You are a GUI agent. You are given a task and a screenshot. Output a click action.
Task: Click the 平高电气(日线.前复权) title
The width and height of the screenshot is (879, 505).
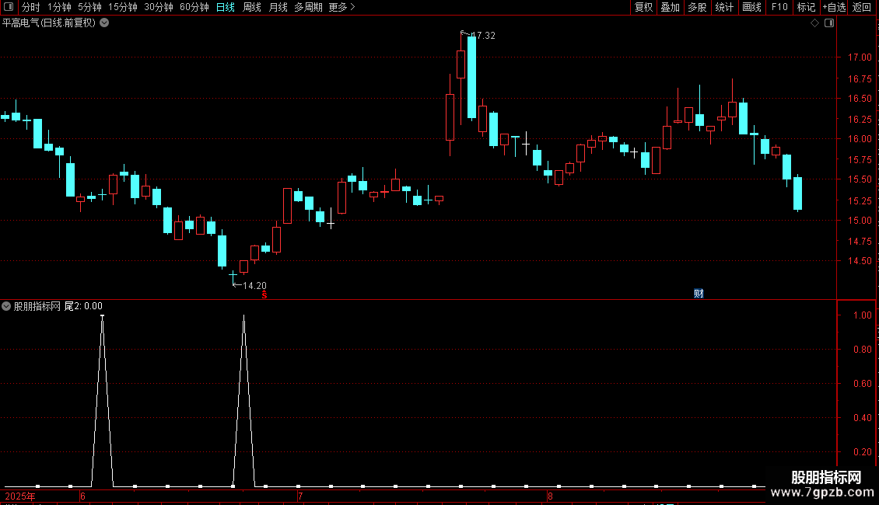coord(49,23)
